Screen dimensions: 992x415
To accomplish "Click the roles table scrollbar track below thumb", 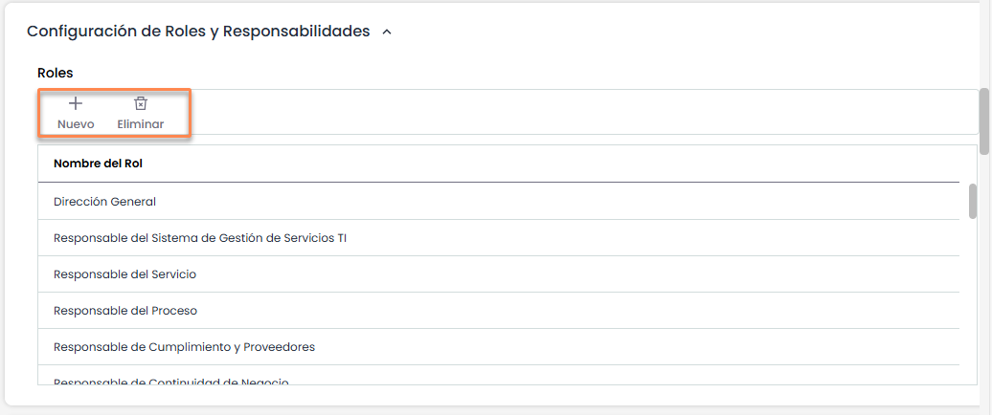I will [x=973, y=306].
